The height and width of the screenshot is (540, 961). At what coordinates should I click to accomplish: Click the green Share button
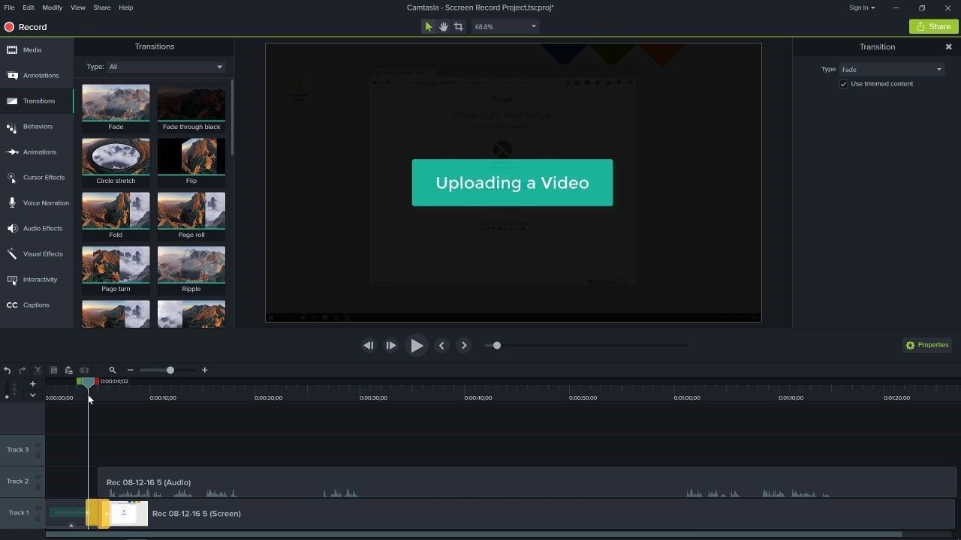(932, 26)
